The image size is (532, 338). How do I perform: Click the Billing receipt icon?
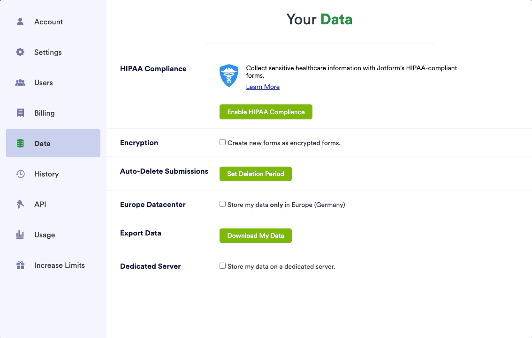pyautogui.click(x=20, y=113)
